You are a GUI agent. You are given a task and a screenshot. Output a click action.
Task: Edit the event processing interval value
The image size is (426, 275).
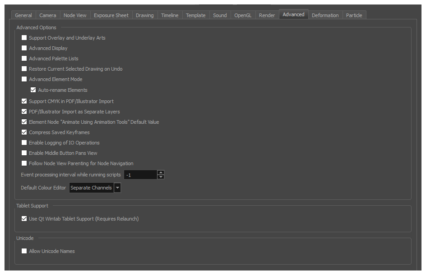tap(140, 175)
